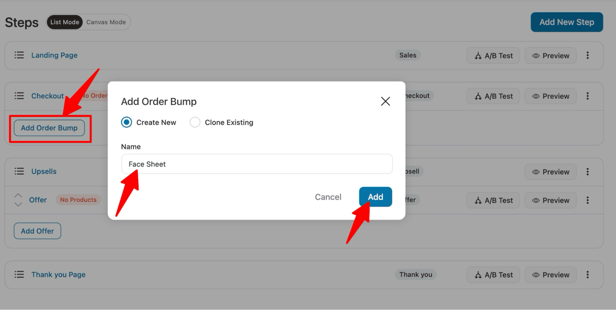
Task: Open three-dot menu for Thank you Page row
Action: [x=587, y=275]
